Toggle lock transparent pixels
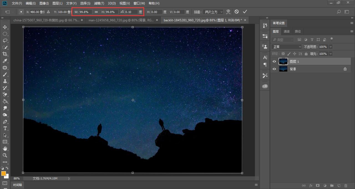Screen dimensions: 355x189 click(283, 54)
